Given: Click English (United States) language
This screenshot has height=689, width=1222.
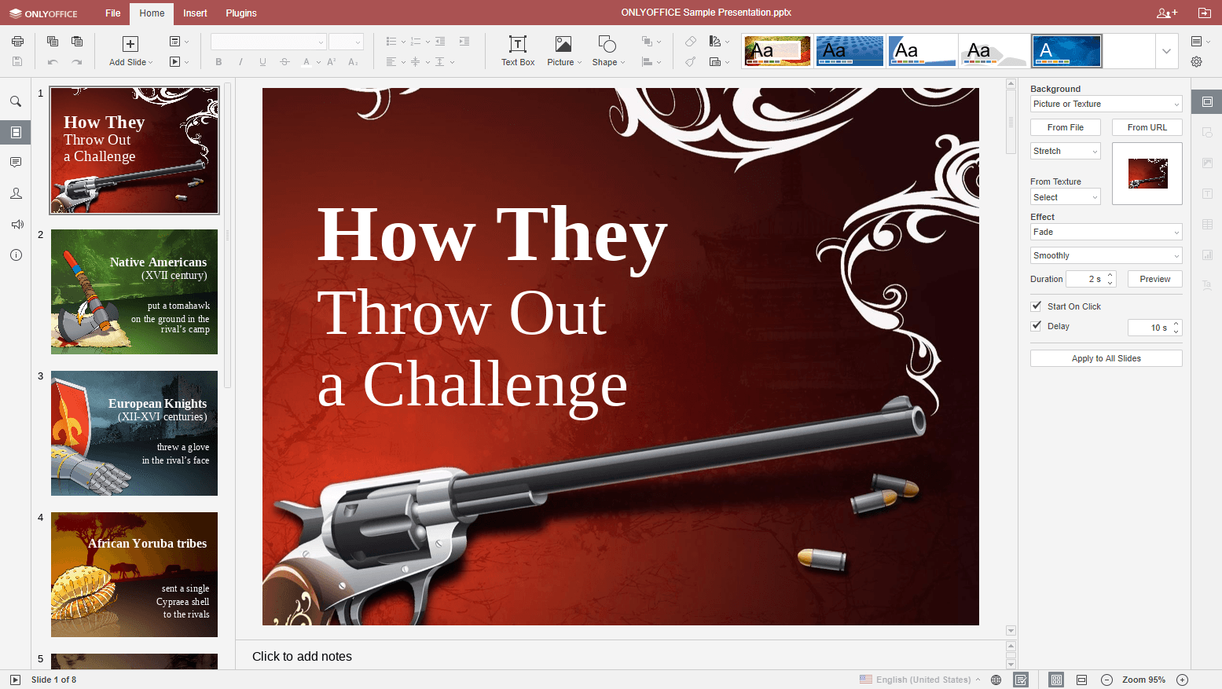Looking at the screenshot, I should pyautogui.click(x=923, y=680).
